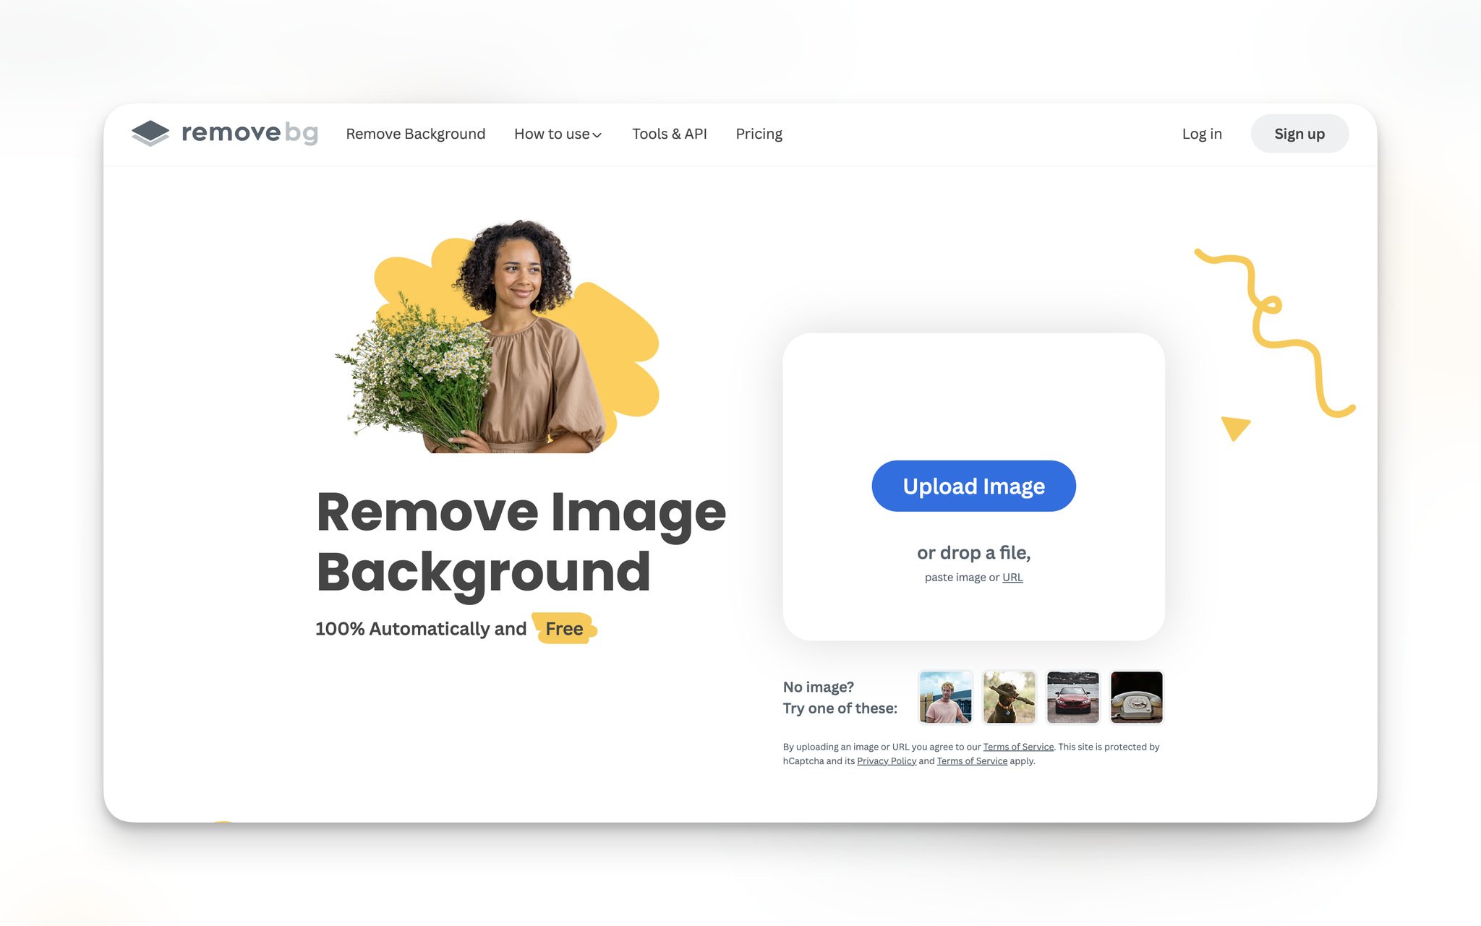Click the Privacy Policy link
1481x926 pixels.
(x=884, y=760)
